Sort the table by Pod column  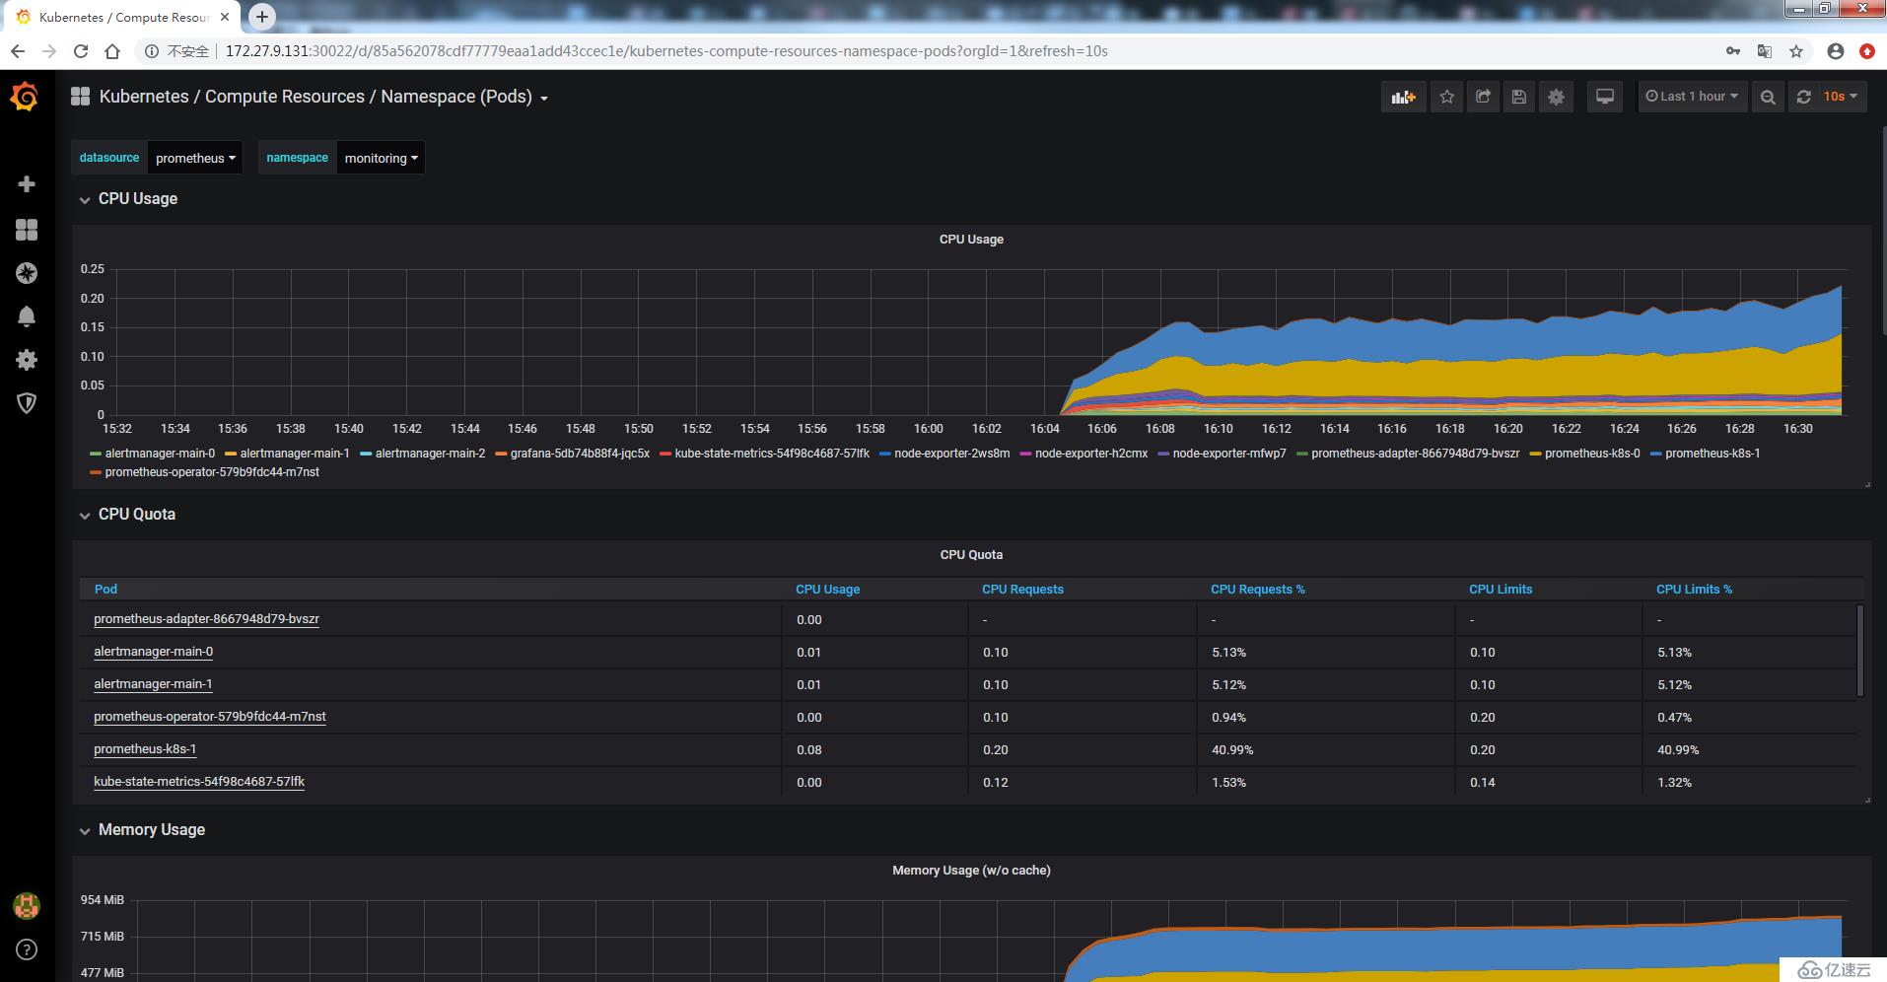point(105,589)
